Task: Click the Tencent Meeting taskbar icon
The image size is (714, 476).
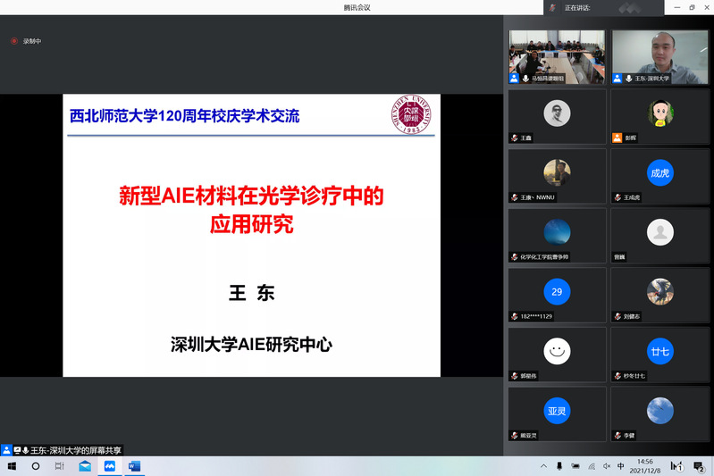Action: [110, 466]
